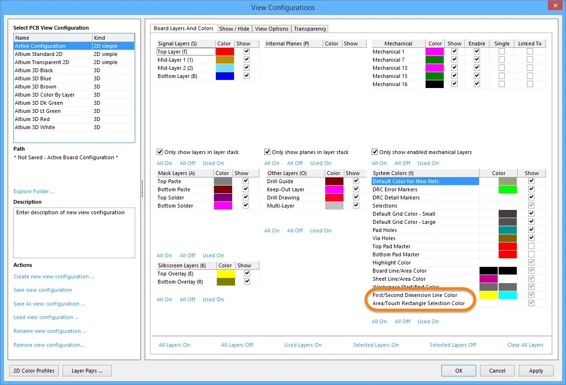The image size is (566, 385).
Task: Click the Bottom Layer blue color swatch
Action: 225,76
